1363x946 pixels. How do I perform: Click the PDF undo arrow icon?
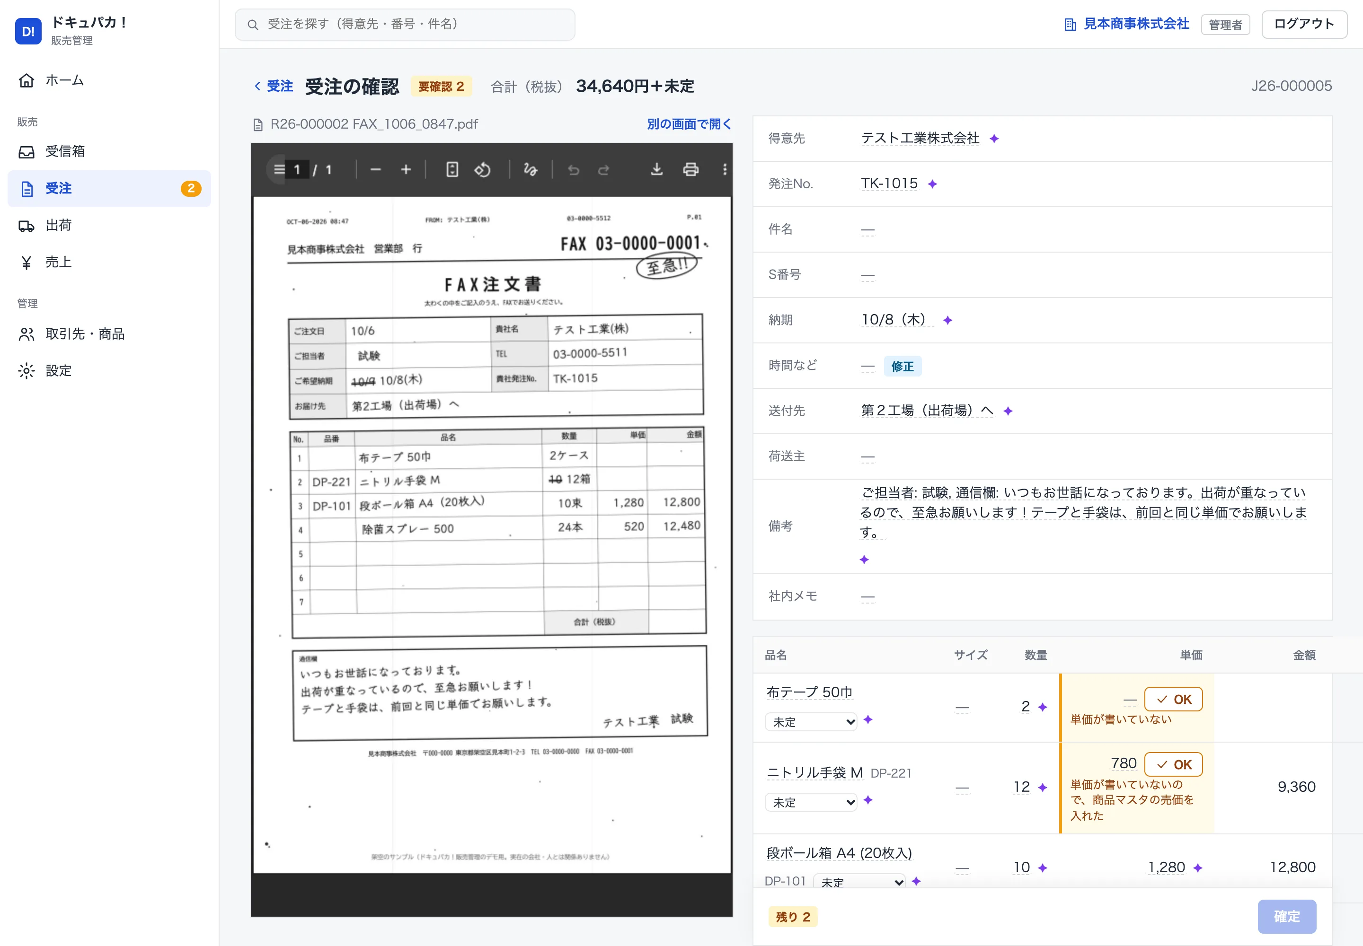[573, 170]
